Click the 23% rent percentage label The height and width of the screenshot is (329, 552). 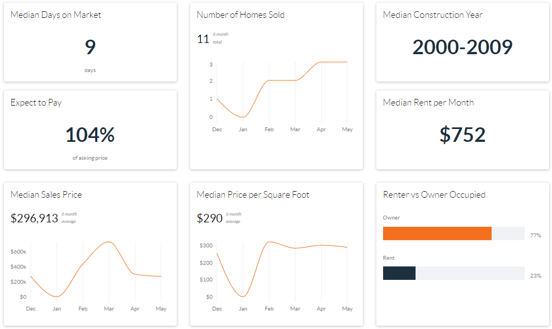coord(535,275)
